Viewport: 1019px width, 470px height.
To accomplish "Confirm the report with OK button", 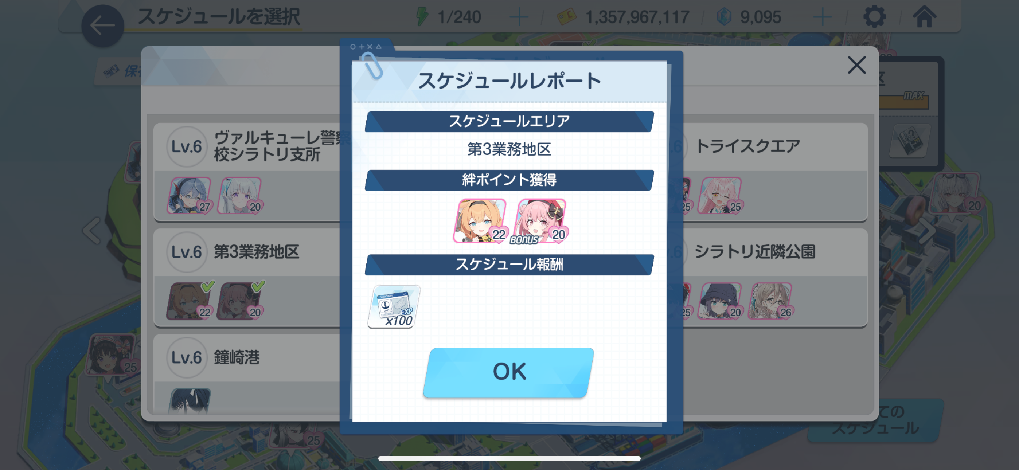I will click(x=509, y=372).
